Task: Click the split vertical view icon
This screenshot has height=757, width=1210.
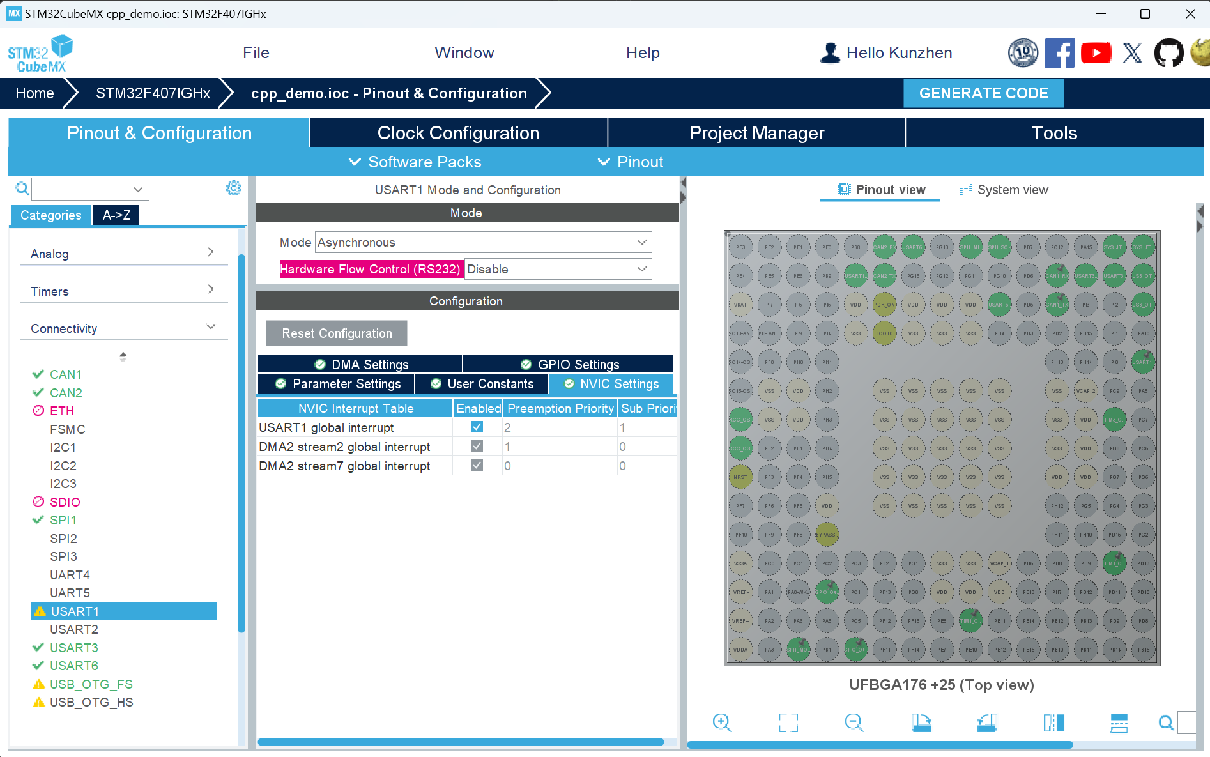Action: point(1053,723)
